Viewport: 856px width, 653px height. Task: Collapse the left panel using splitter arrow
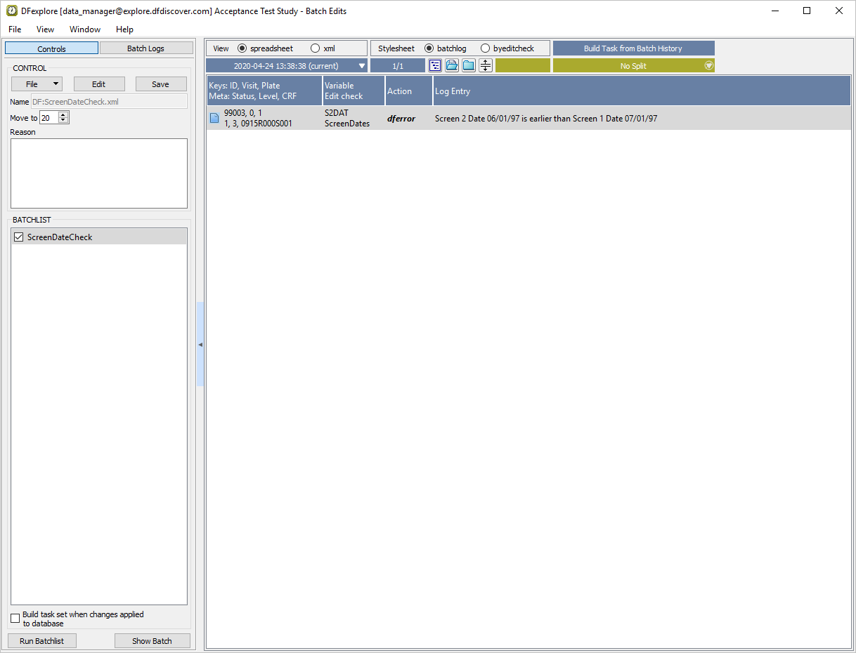(x=200, y=345)
